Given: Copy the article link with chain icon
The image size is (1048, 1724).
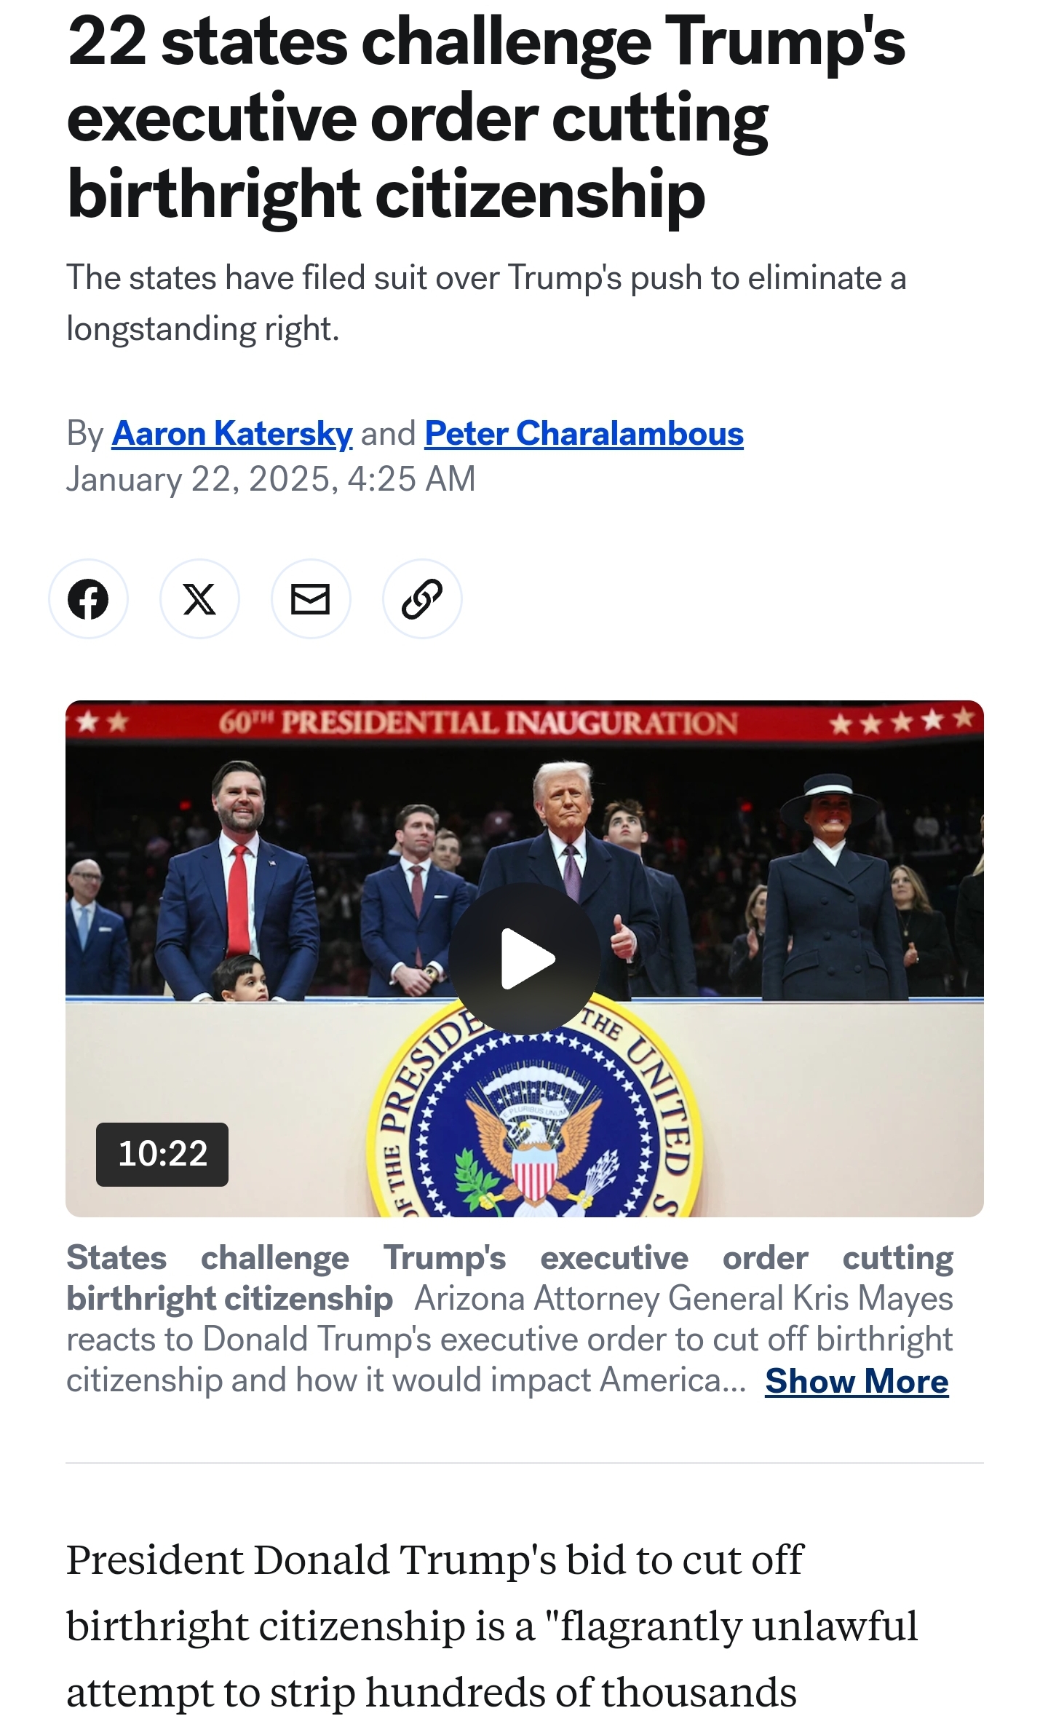Looking at the screenshot, I should click(422, 599).
